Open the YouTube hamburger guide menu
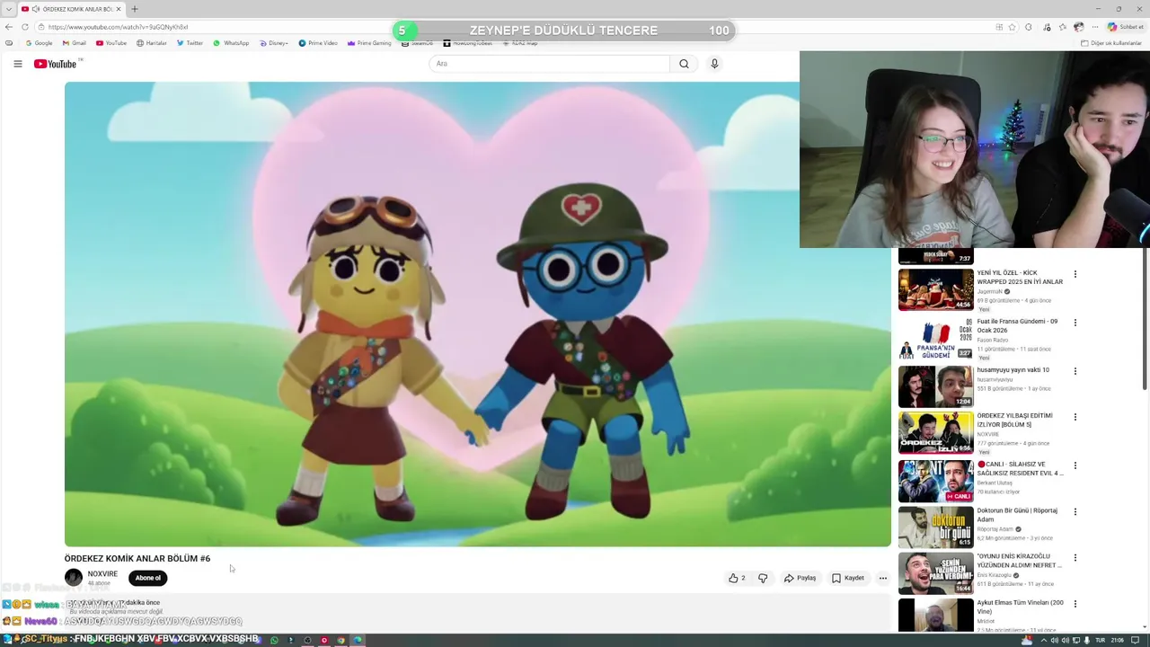This screenshot has width=1150, height=647. [17, 64]
